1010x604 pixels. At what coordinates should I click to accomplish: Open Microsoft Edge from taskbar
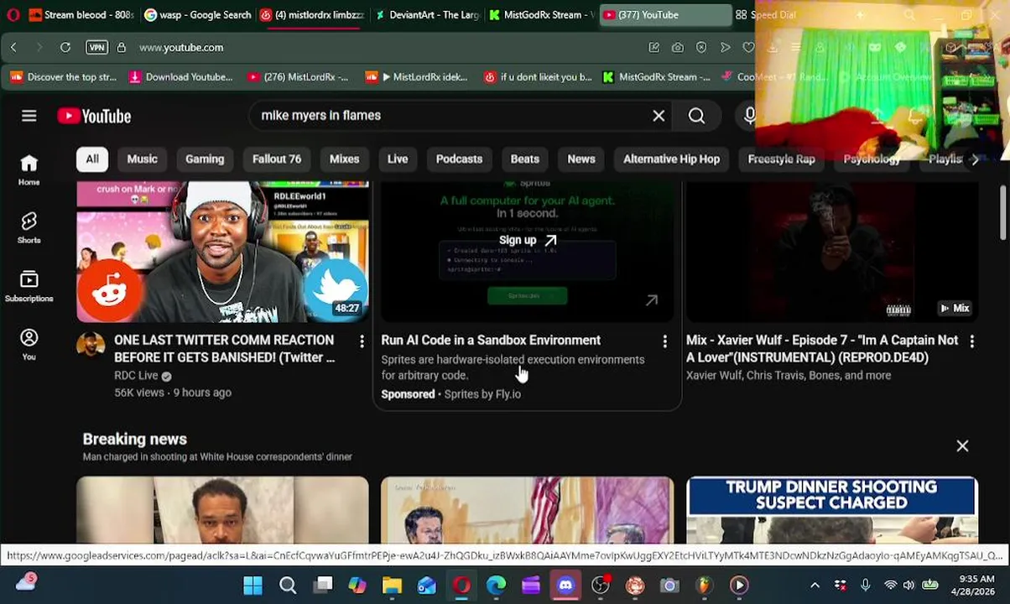(x=496, y=586)
